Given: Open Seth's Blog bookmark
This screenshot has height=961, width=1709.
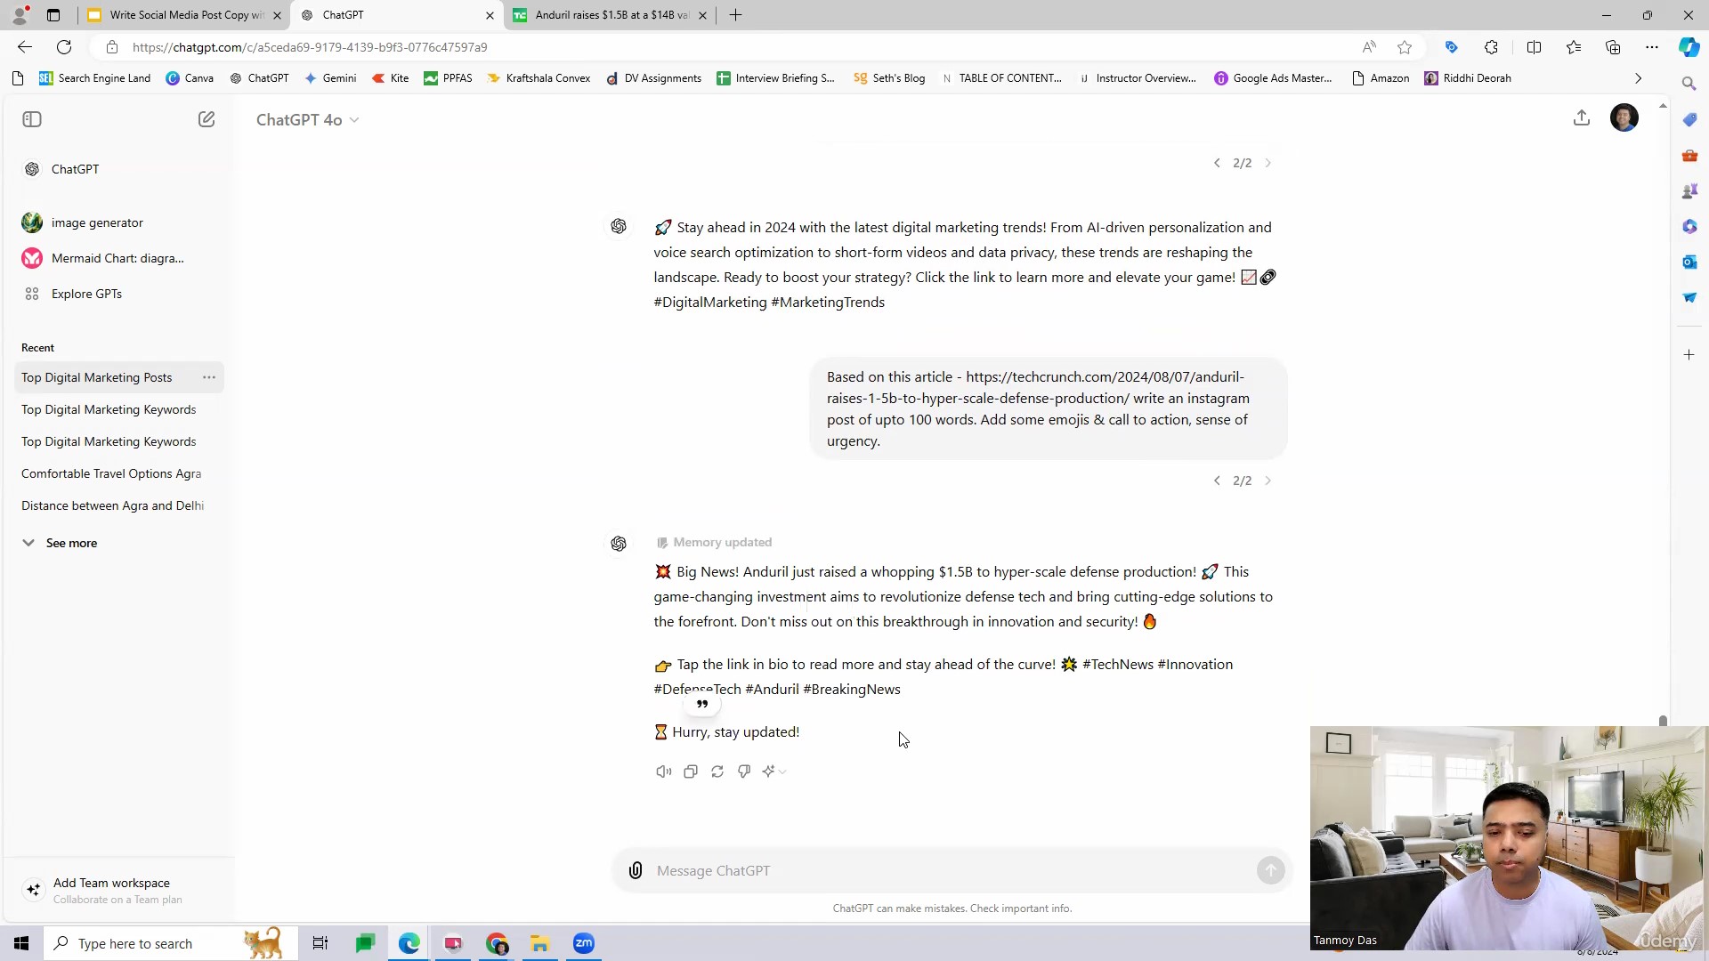Looking at the screenshot, I should pyautogui.click(x=889, y=78).
